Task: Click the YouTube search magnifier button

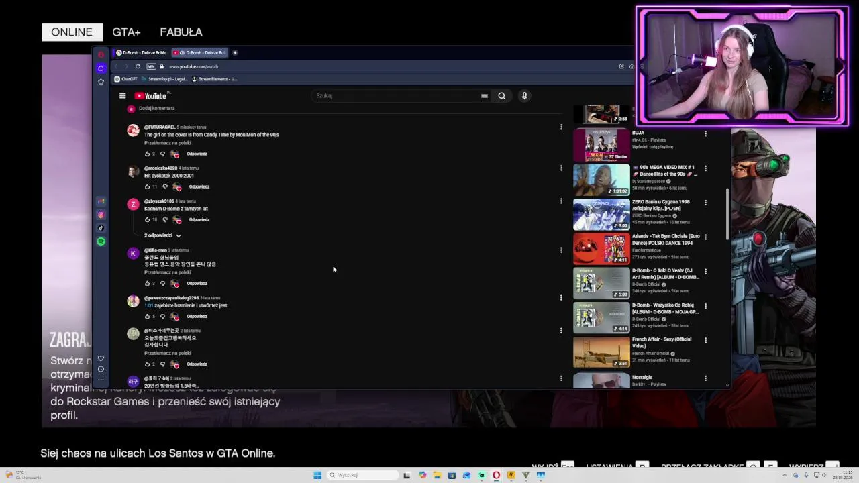Action: click(501, 95)
